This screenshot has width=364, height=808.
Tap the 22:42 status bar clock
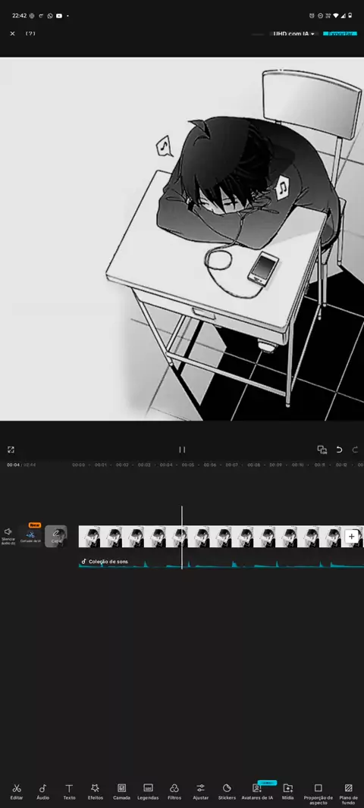[19, 16]
